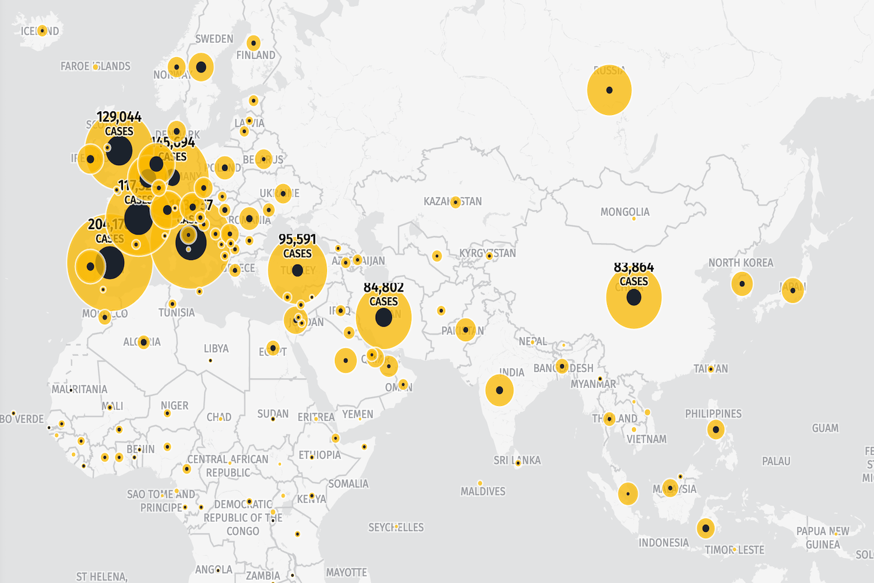Select the Turkey bubble with 95,591 cases
Screen dimensions: 874x583
(297, 271)
